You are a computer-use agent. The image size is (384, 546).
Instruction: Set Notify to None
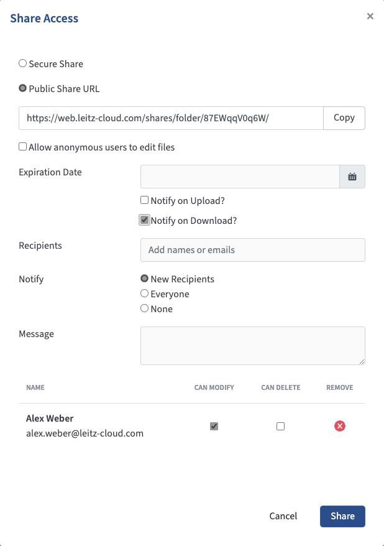(145, 308)
